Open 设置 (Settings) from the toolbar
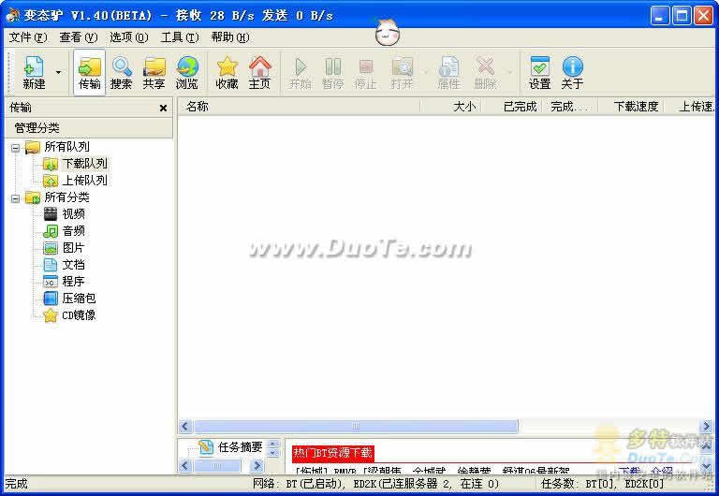 click(539, 72)
